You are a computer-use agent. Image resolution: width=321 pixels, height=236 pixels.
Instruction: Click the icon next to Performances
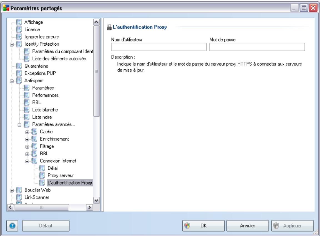[26, 95]
